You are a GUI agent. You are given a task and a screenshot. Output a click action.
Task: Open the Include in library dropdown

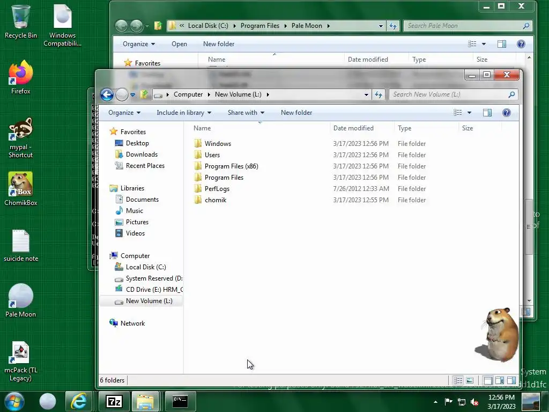184,113
